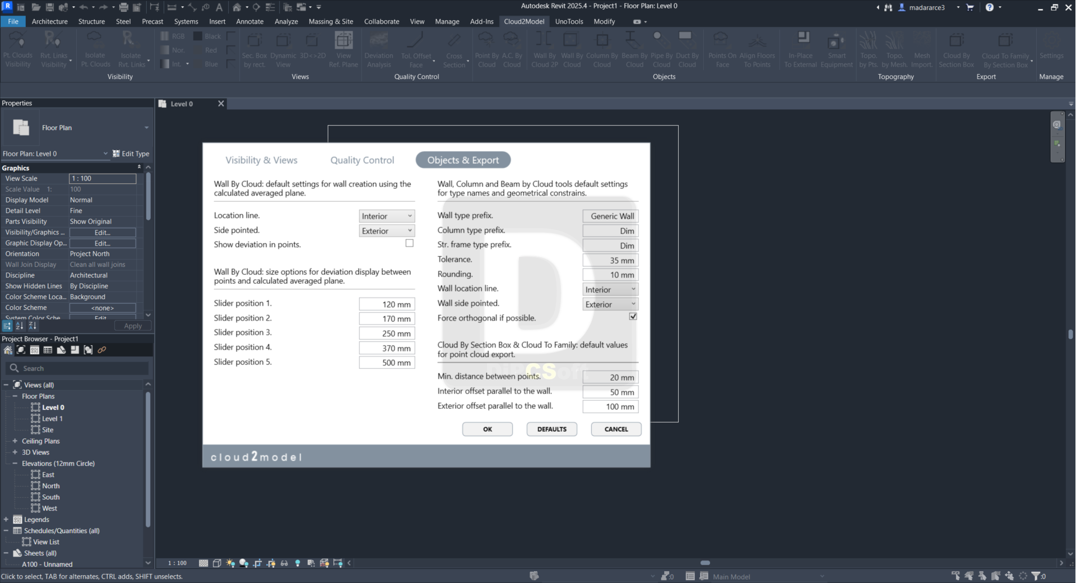Click the OK button in settings dialog

488,429
